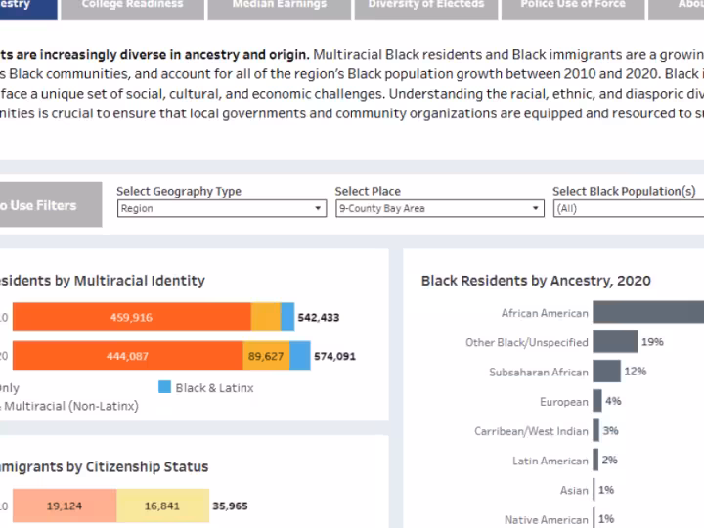Viewport: 704px width, 528px height.
Task: Select the Police Use of Force tab
Action: [x=571, y=6]
